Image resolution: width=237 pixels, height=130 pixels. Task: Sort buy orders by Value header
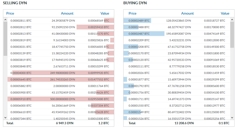pos(225,13)
